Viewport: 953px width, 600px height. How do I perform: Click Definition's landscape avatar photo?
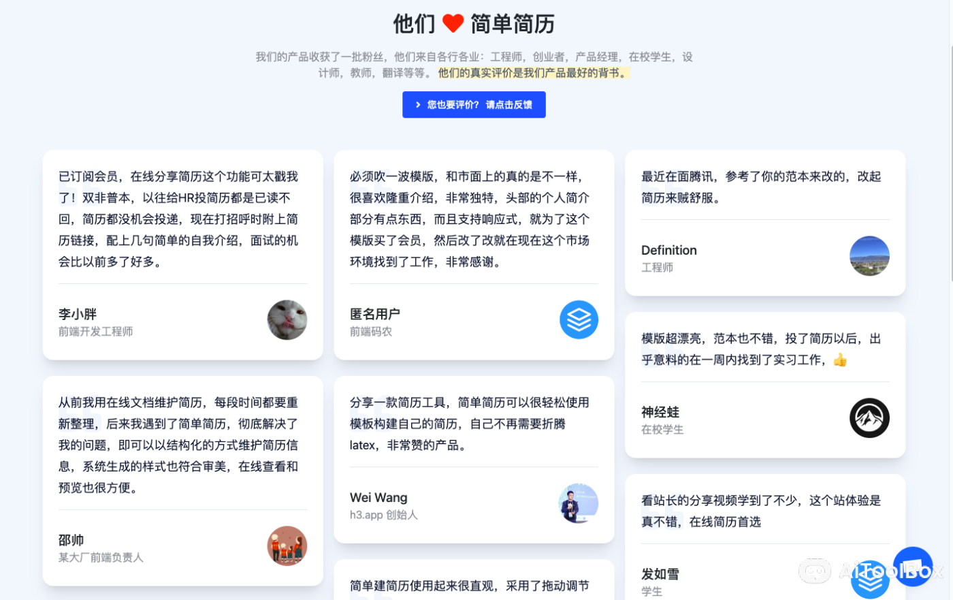[869, 256]
